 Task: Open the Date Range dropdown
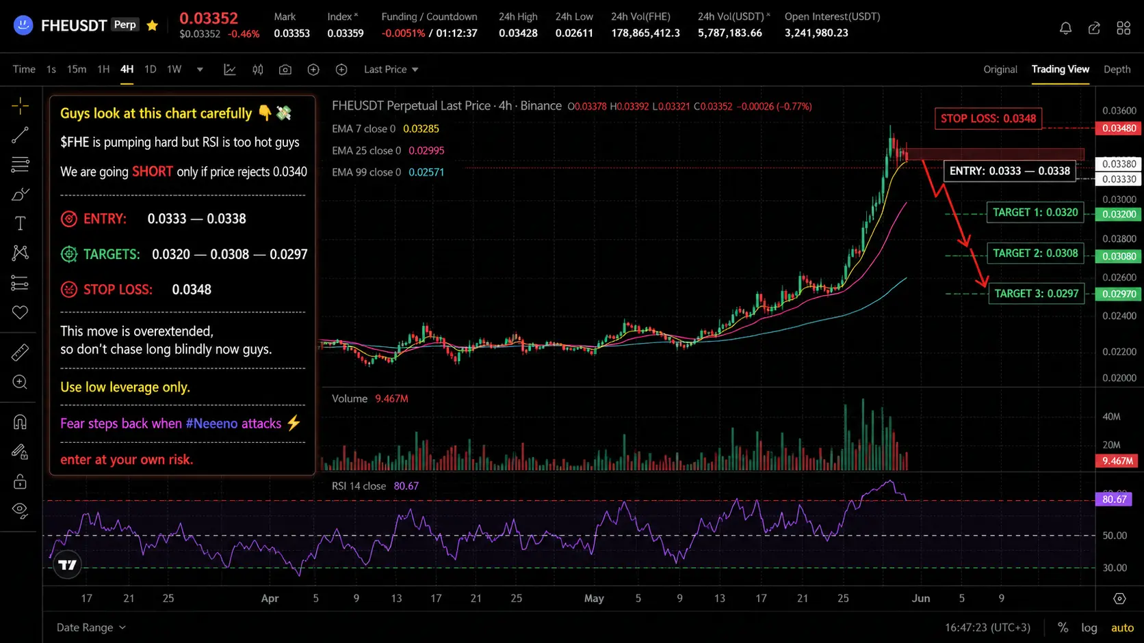pyautogui.click(x=91, y=627)
